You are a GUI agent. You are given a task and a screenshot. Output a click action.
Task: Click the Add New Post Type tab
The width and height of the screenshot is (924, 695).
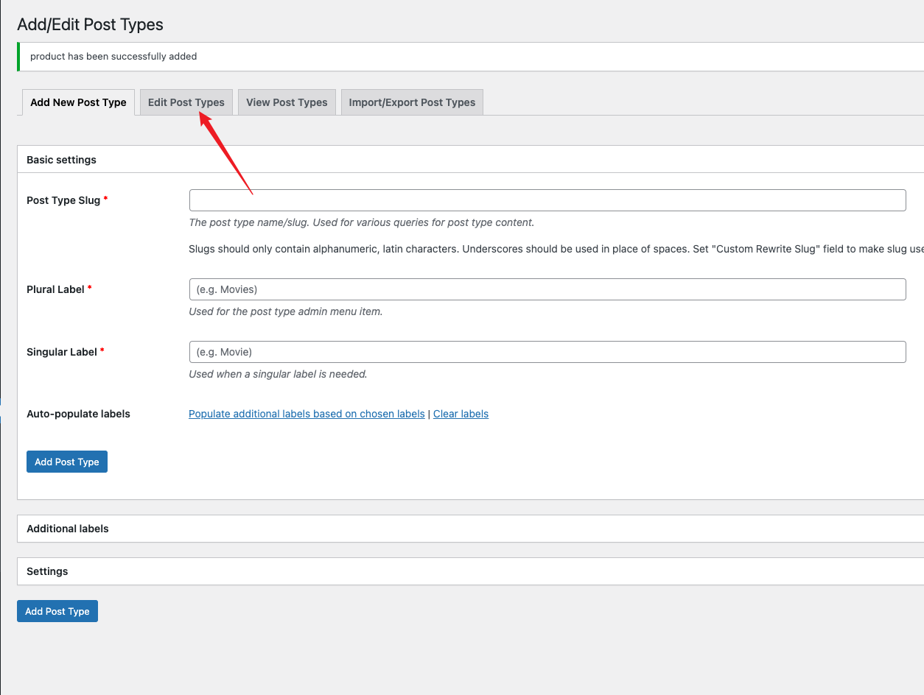78,102
